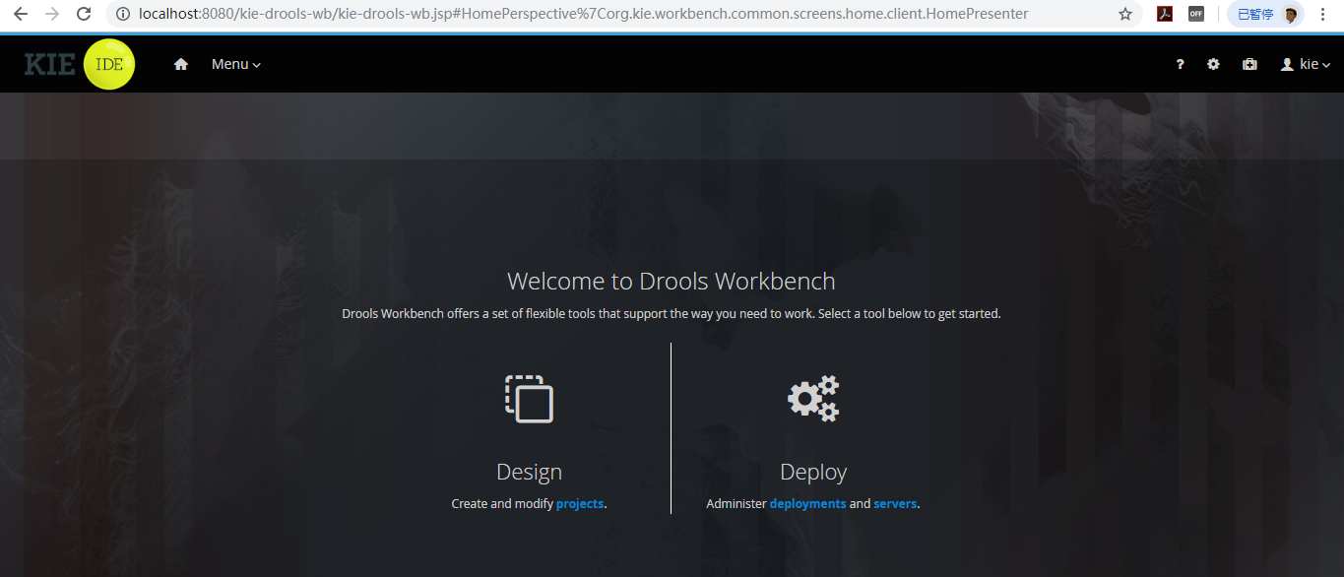Open the projects link

pyautogui.click(x=580, y=503)
